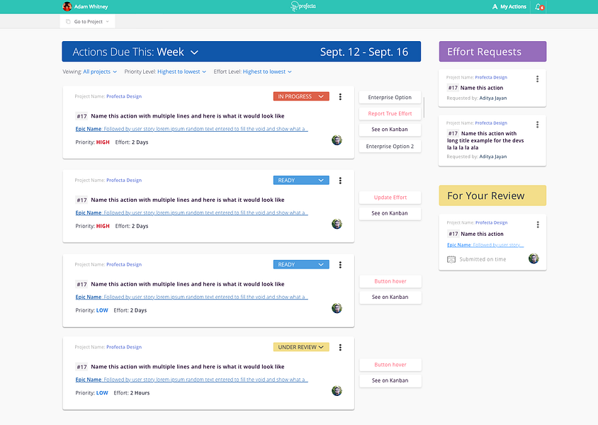The width and height of the screenshot is (598, 425).
Task: Click Adam Whitney's profile avatar
Action: click(x=67, y=6)
